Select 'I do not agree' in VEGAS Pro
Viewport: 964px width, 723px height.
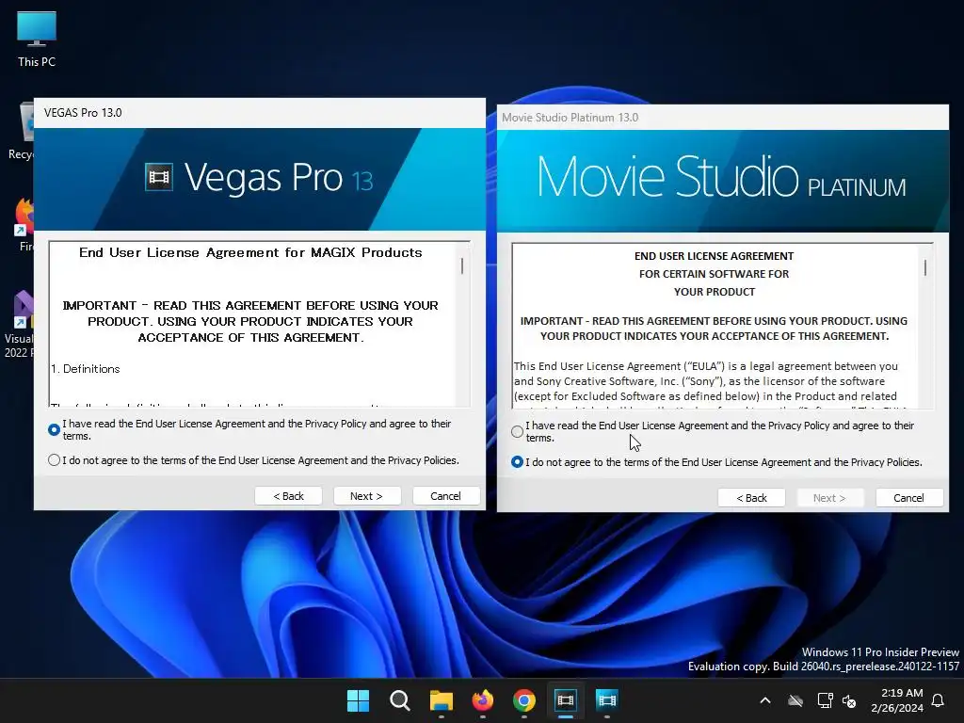tap(54, 459)
